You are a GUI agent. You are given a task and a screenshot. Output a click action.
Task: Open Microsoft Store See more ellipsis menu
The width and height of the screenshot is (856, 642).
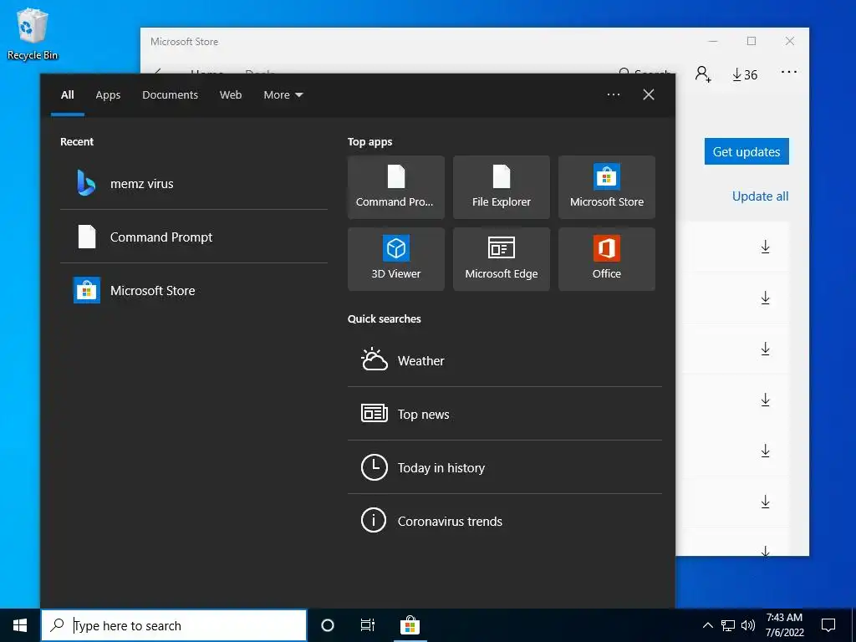click(x=789, y=72)
